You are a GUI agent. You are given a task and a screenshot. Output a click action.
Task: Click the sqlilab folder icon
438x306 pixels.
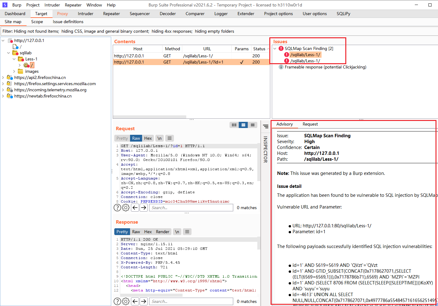[15, 53]
